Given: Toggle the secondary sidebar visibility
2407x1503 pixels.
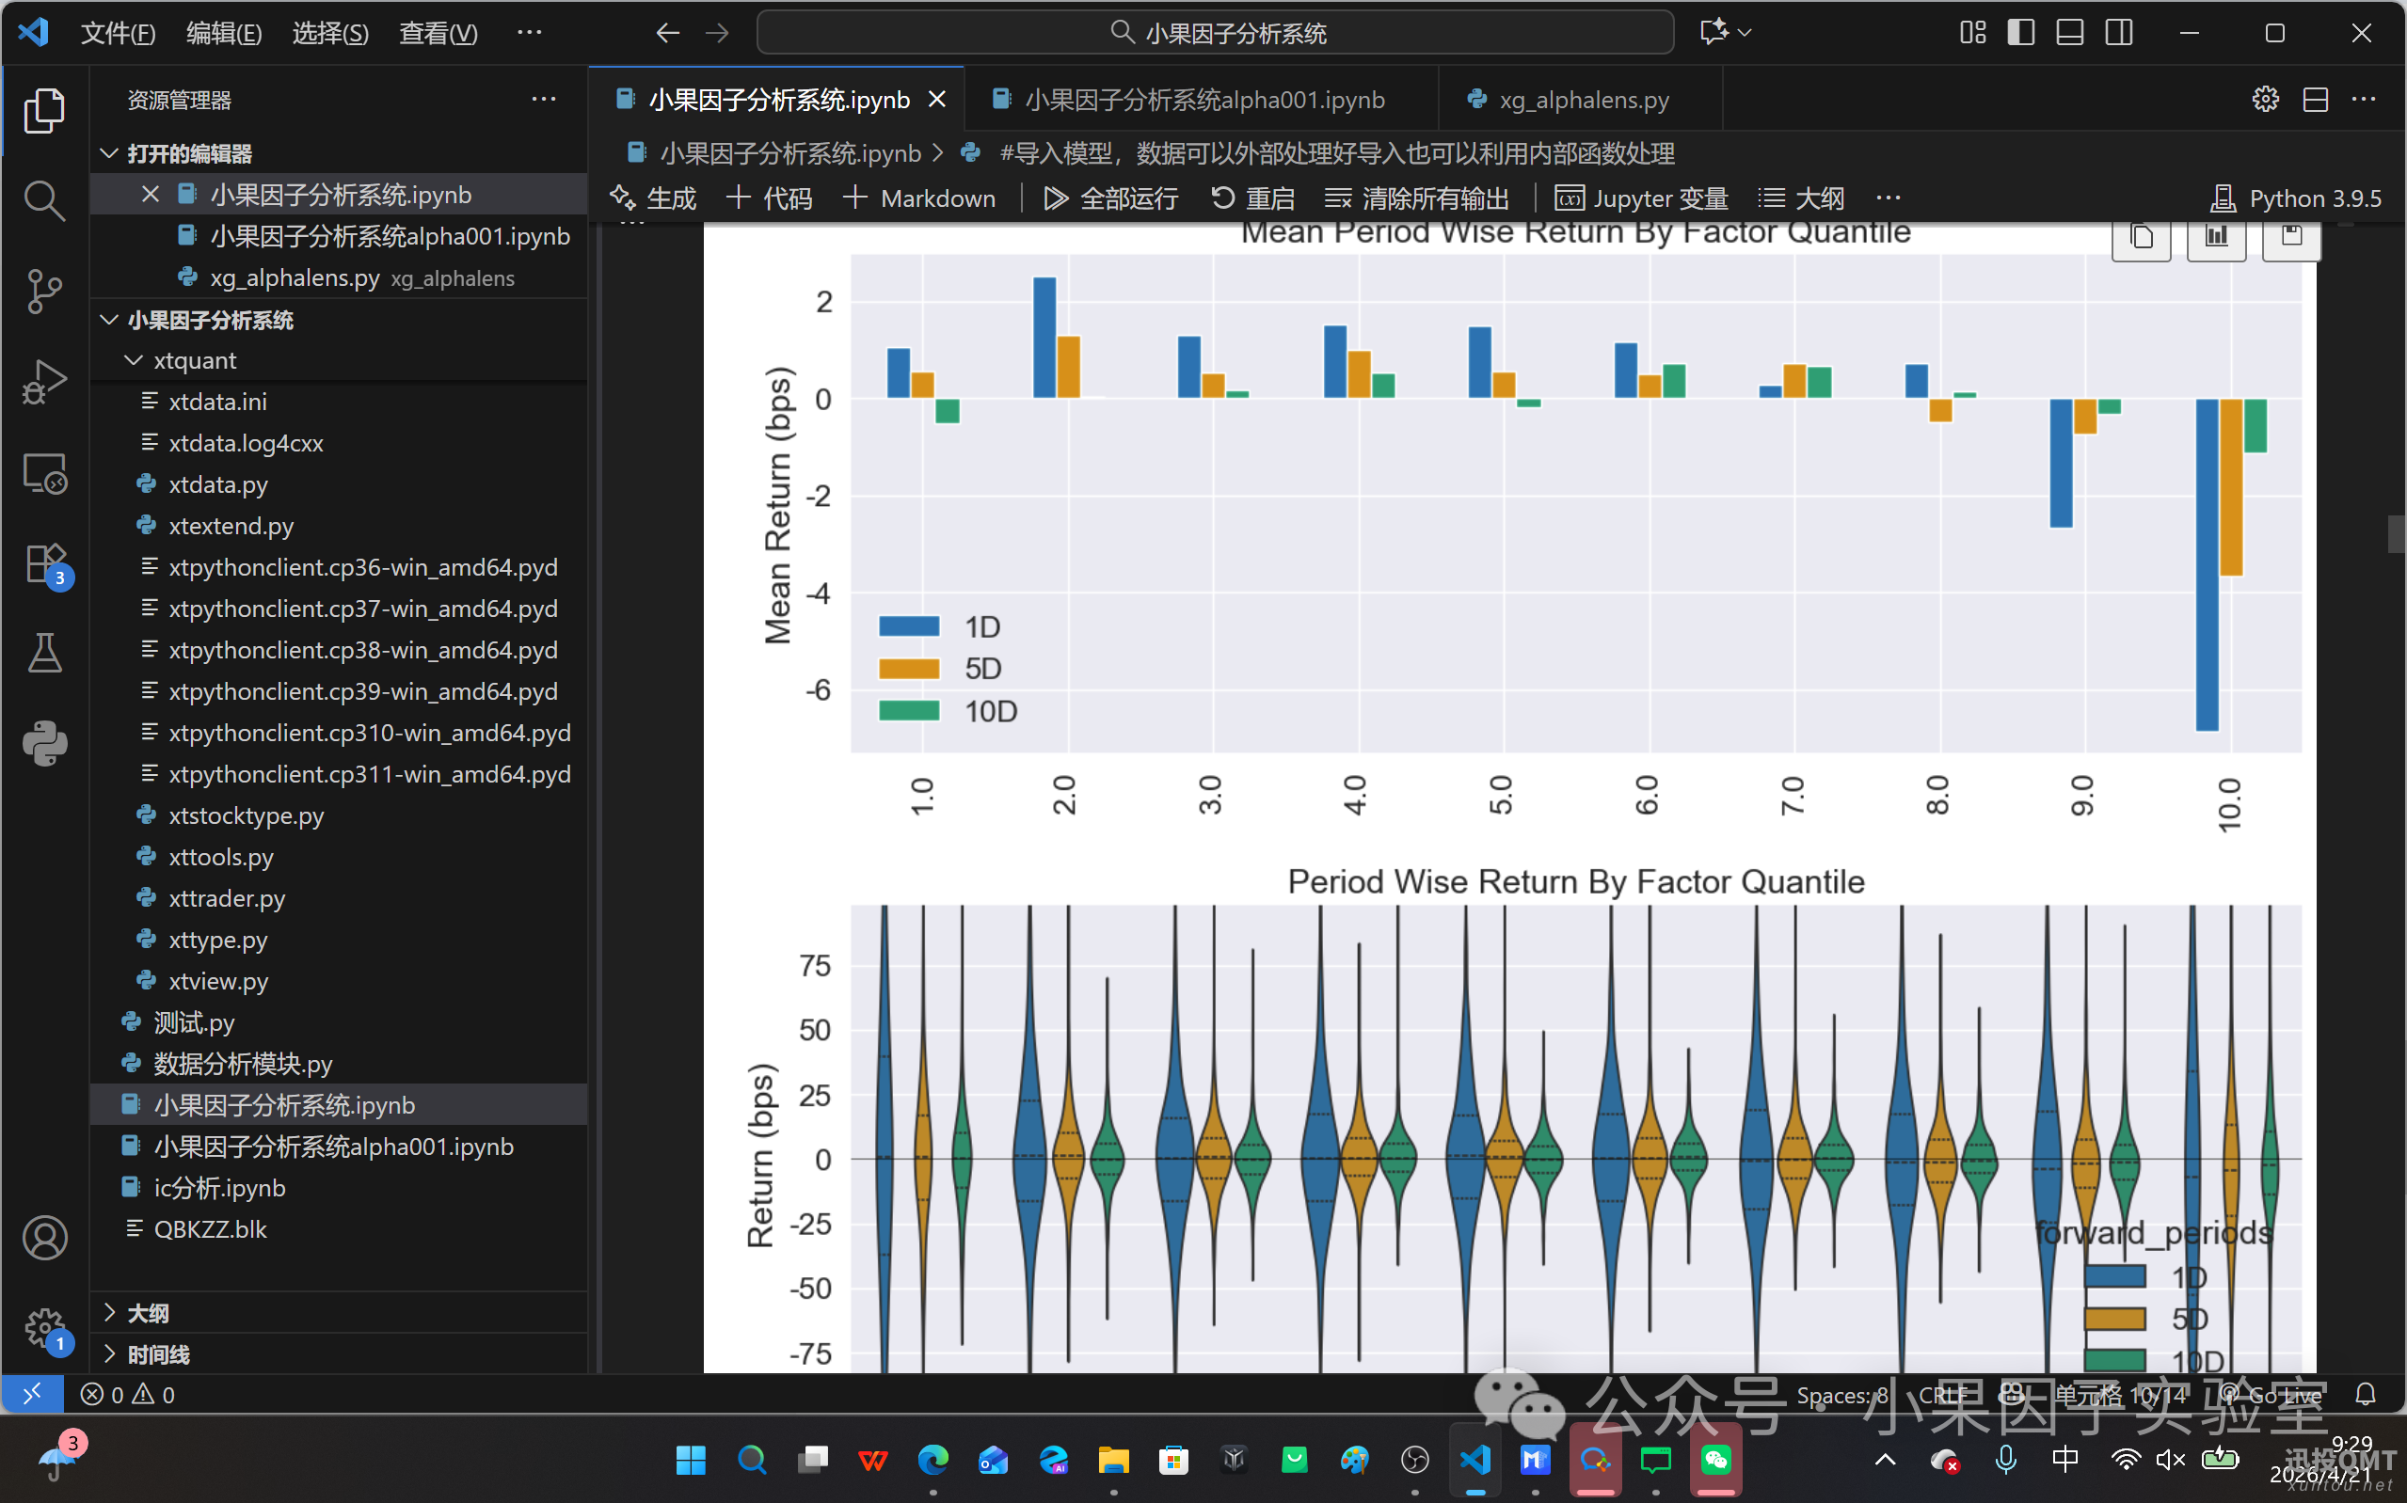Looking at the screenshot, I should tap(2119, 33).
